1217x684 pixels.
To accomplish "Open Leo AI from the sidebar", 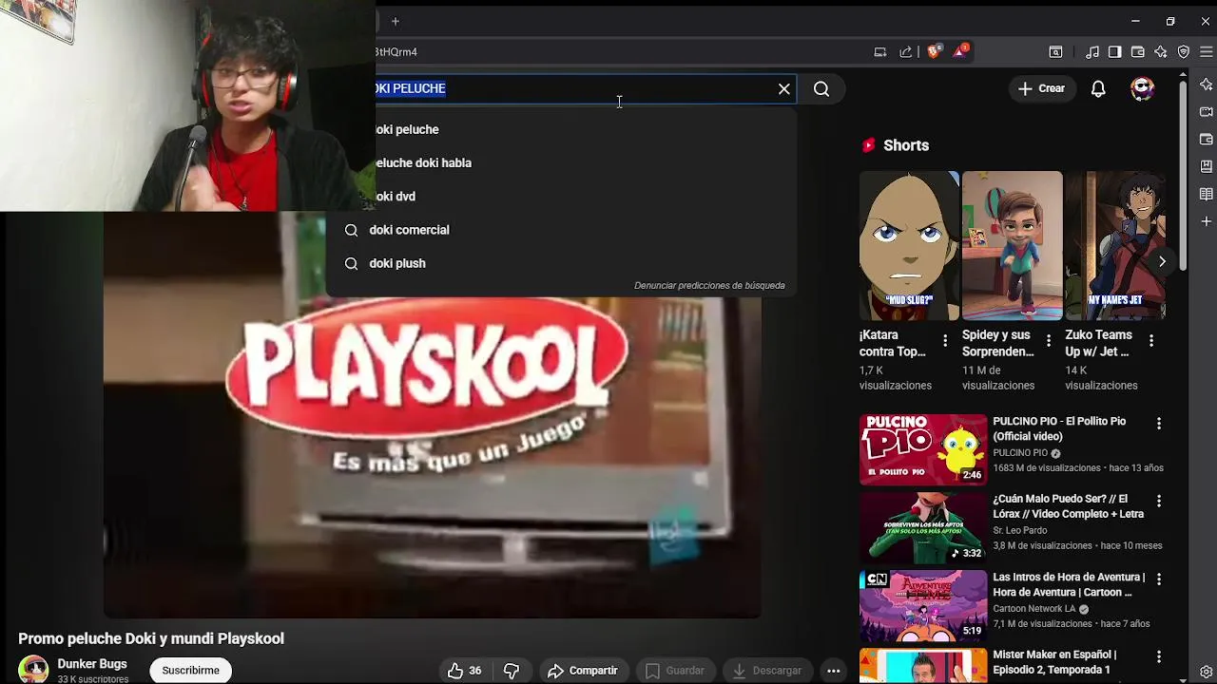I will click(1206, 85).
